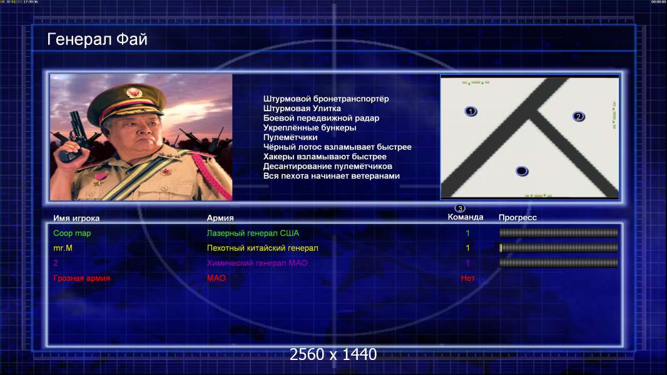Click team number in Coop map row
This screenshot has height=375, width=667.
point(467,233)
